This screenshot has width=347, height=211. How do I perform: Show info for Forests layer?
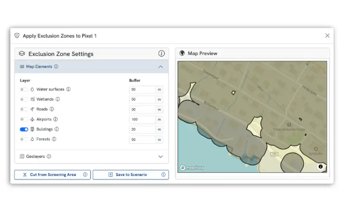coord(54,139)
